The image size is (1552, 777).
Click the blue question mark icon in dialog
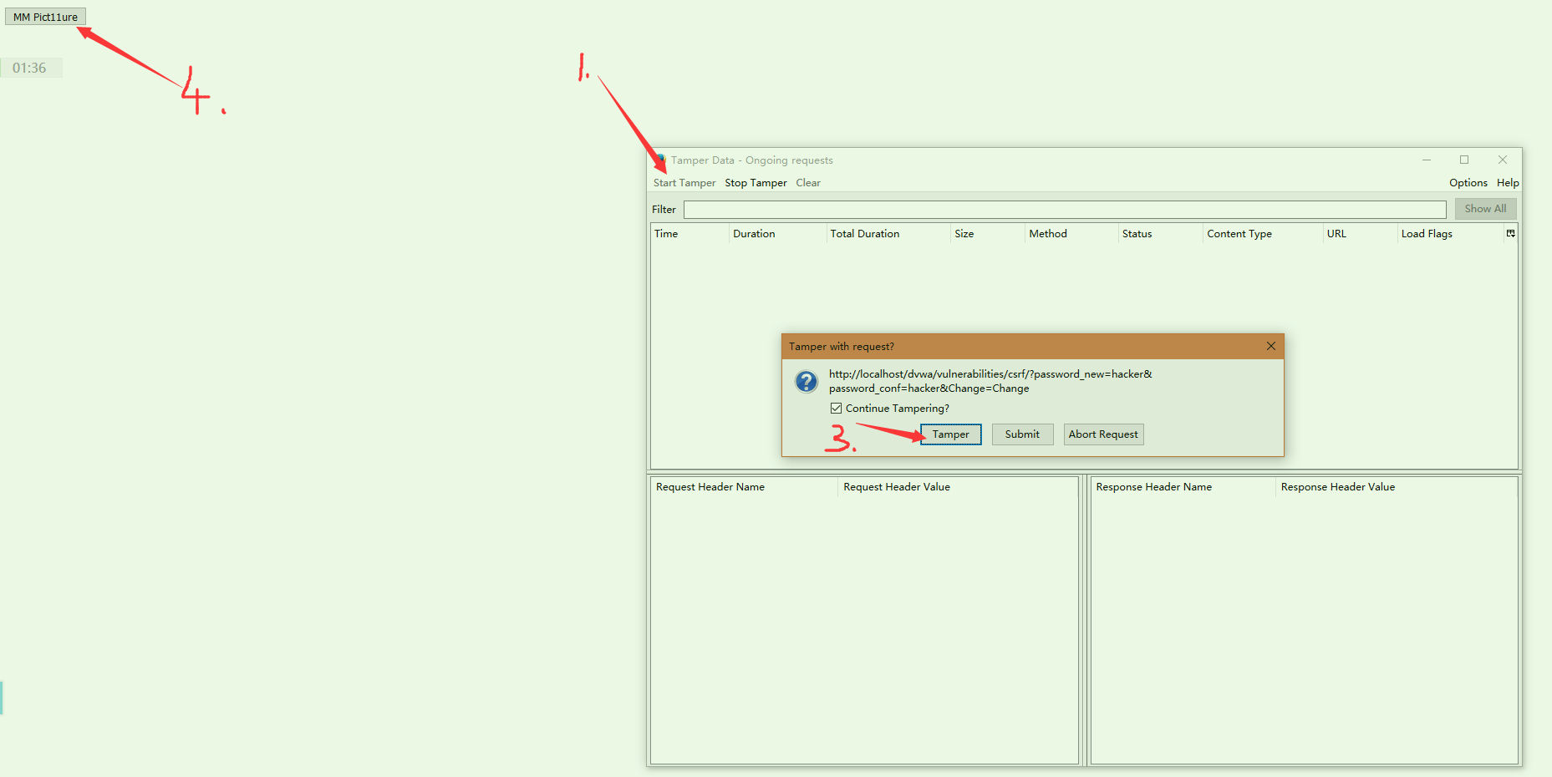pos(806,382)
